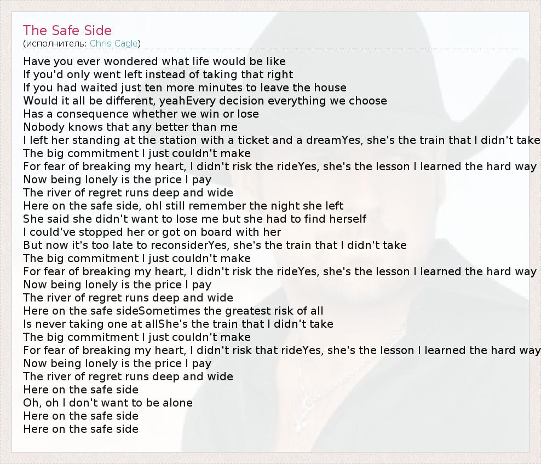This screenshot has height=464, width=541.
Task: Select the line mentioning I still remember the night
Action: [183, 206]
